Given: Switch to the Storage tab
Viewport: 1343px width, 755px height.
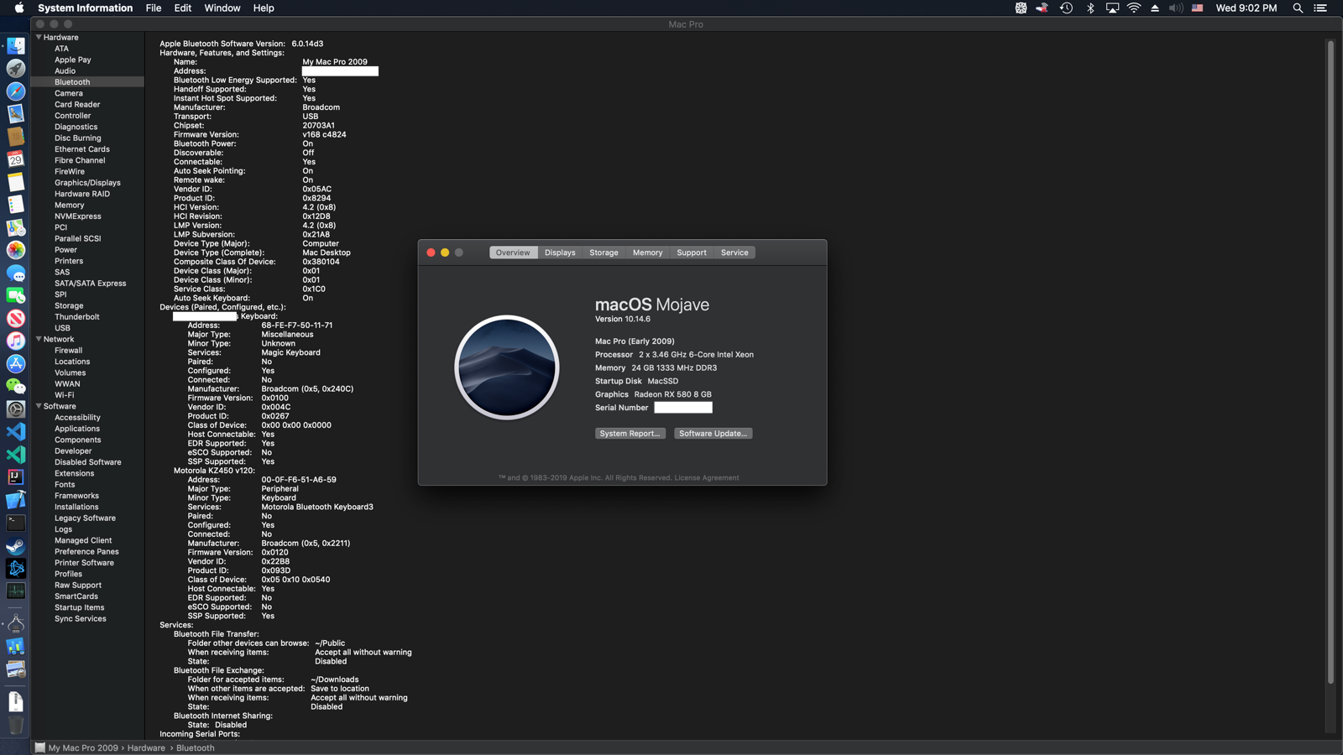Looking at the screenshot, I should 604,253.
